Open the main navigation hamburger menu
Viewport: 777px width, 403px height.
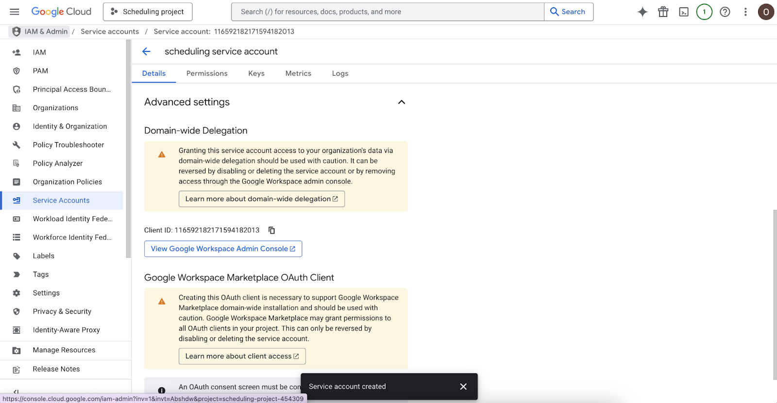(15, 12)
